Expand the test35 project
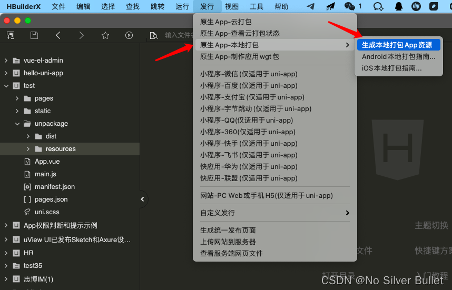The image size is (452, 290). (x=6, y=266)
